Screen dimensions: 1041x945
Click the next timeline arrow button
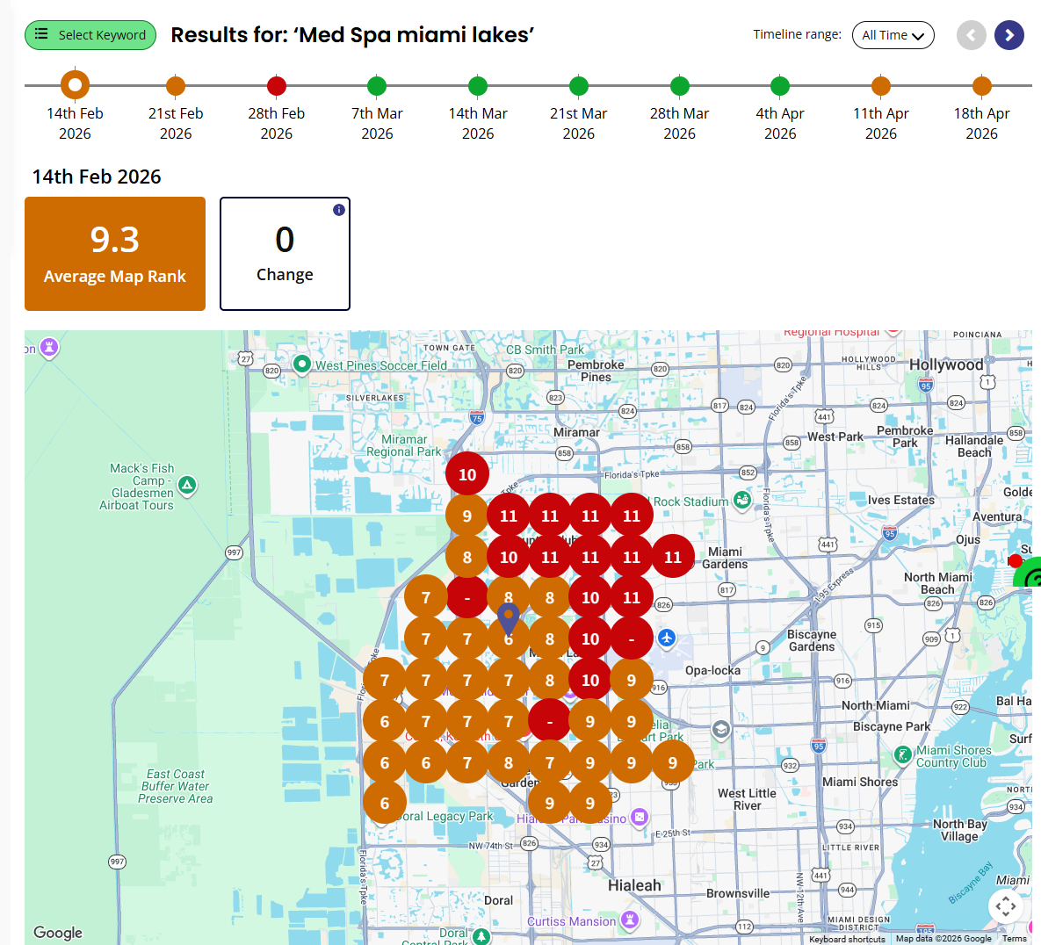[x=1009, y=35]
